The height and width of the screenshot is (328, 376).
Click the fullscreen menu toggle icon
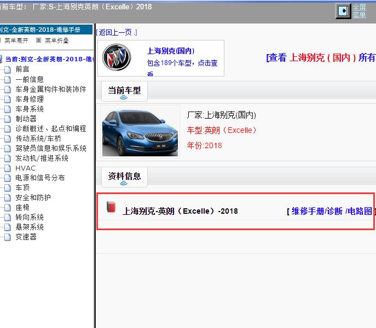click(343, 11)
